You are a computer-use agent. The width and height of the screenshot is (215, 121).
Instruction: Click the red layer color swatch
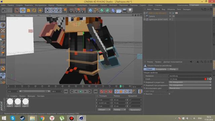tap(205, 79)
